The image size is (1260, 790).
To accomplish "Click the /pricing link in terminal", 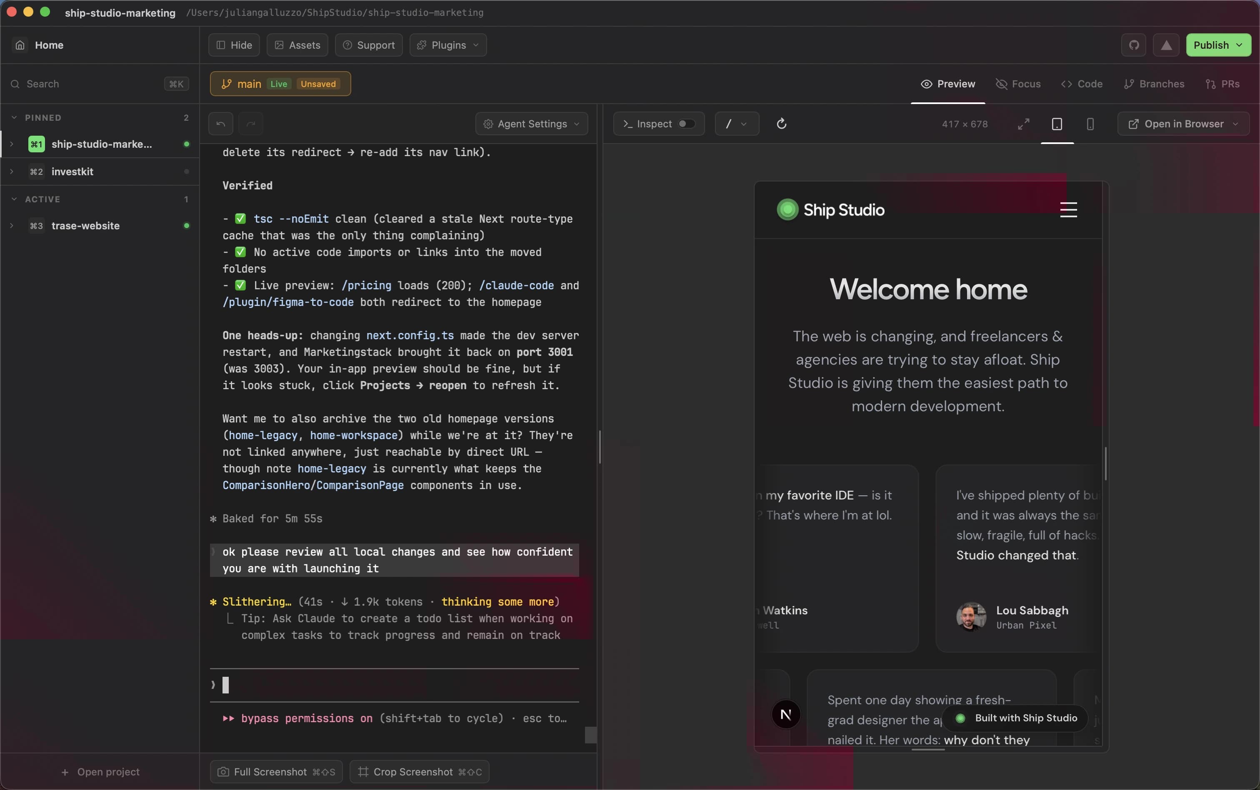I will [x=366, y=285].
